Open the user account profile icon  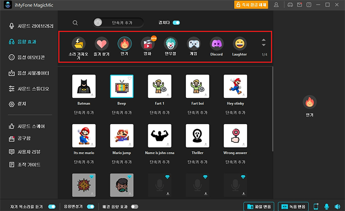coord(276,5)
